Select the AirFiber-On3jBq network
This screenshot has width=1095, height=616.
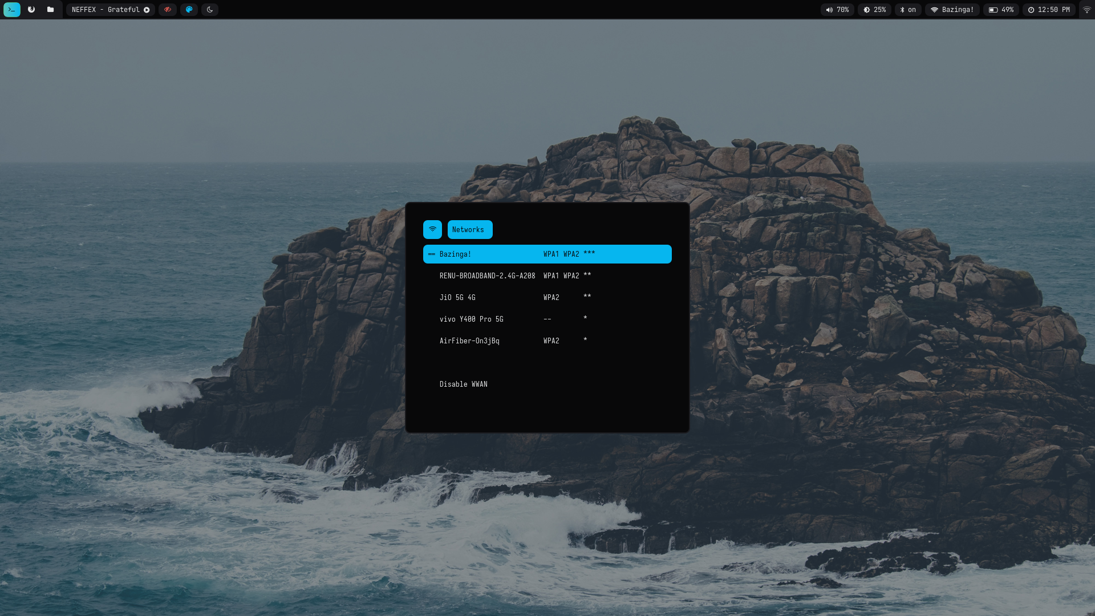tap(547, 341)
